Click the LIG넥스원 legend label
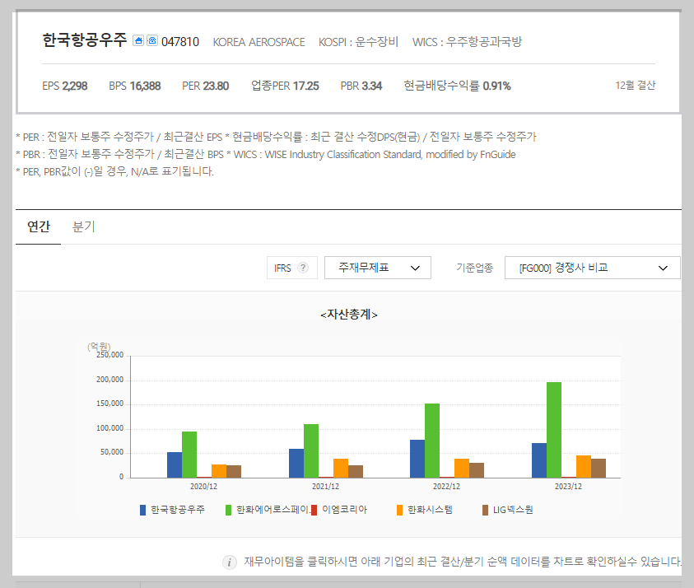Viewport: 694px width, 588px height. [x=513, y=510]
